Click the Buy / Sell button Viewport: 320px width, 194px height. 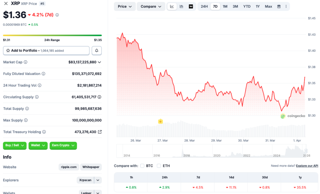[x=14, y=145]
